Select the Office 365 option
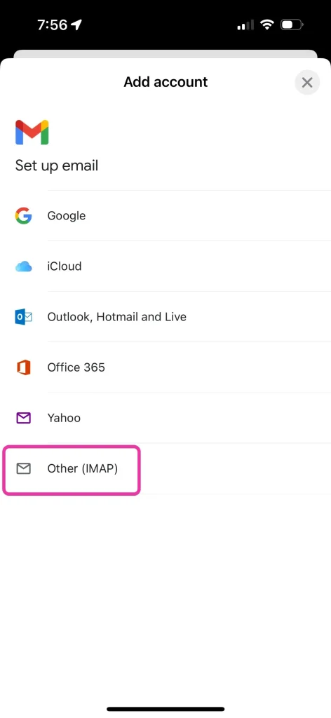The height and width of the screenshot is (718, 331). tap(165, 367)
